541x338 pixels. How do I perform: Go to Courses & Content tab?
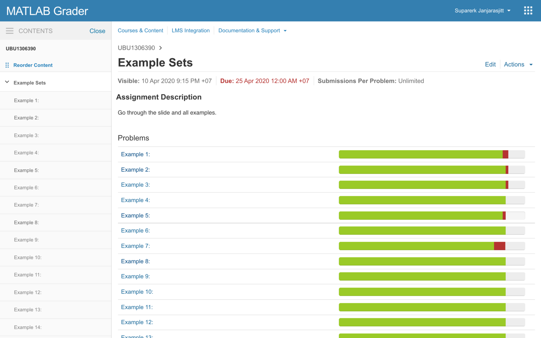140,31
